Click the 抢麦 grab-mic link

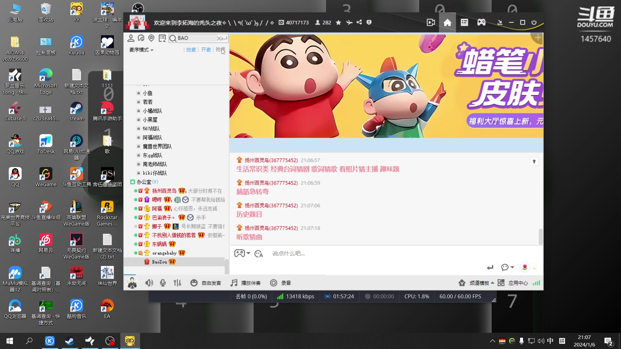[x=220, y=50]
